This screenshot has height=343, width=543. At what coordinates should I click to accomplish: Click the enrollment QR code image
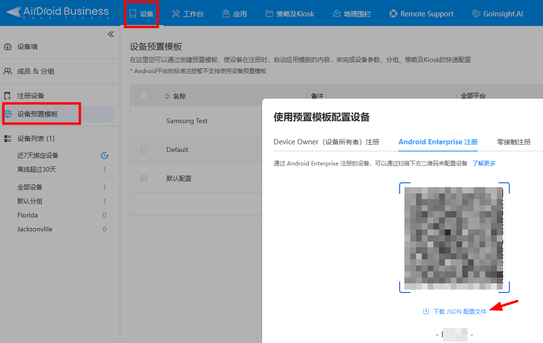(x=454, y=238)
